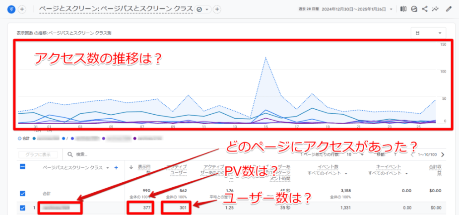Image resolution: width=459 pixels, height=215 pixels.
Task: Click the plus icon beside the report title
Action: point(217,9)
